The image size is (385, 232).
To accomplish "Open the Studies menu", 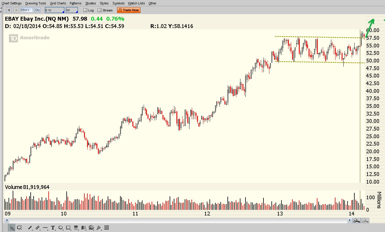I will (91, 3).
